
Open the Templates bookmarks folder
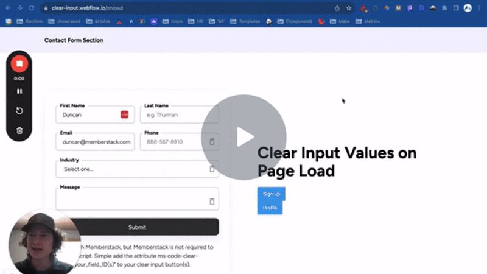245,21
